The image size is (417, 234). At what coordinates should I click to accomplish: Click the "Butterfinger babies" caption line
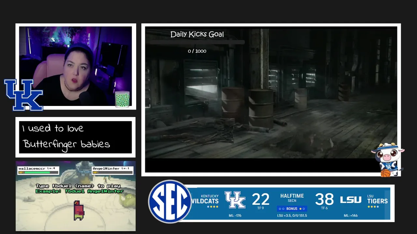pyautogui.click(x=66, y=144)
